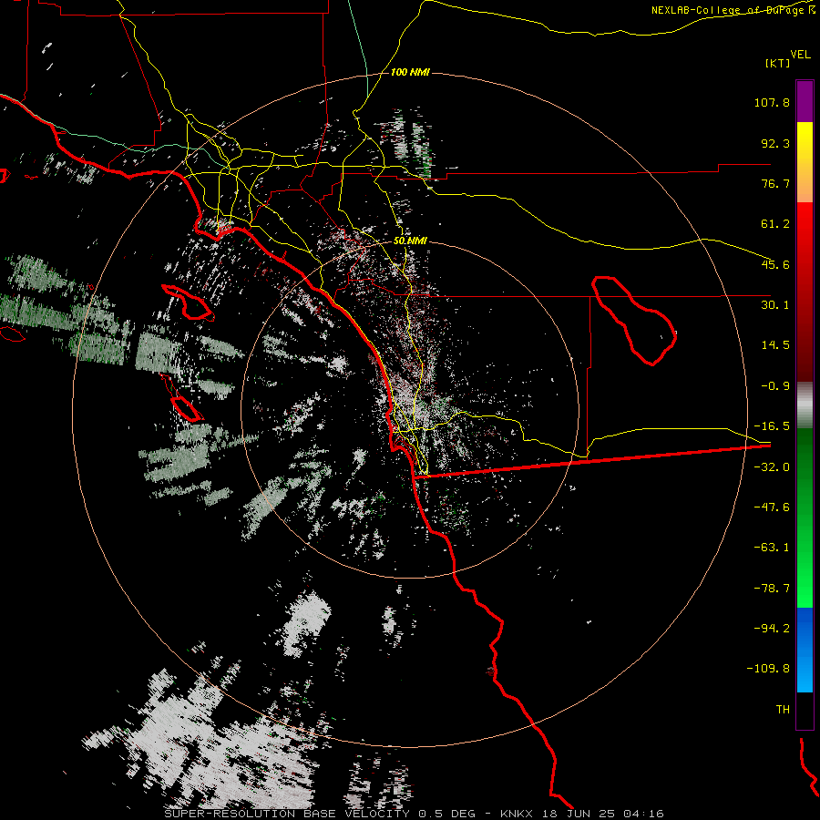
Task: Click the Super-Resolution Base Velocity caption
Action: click(414, 814)
